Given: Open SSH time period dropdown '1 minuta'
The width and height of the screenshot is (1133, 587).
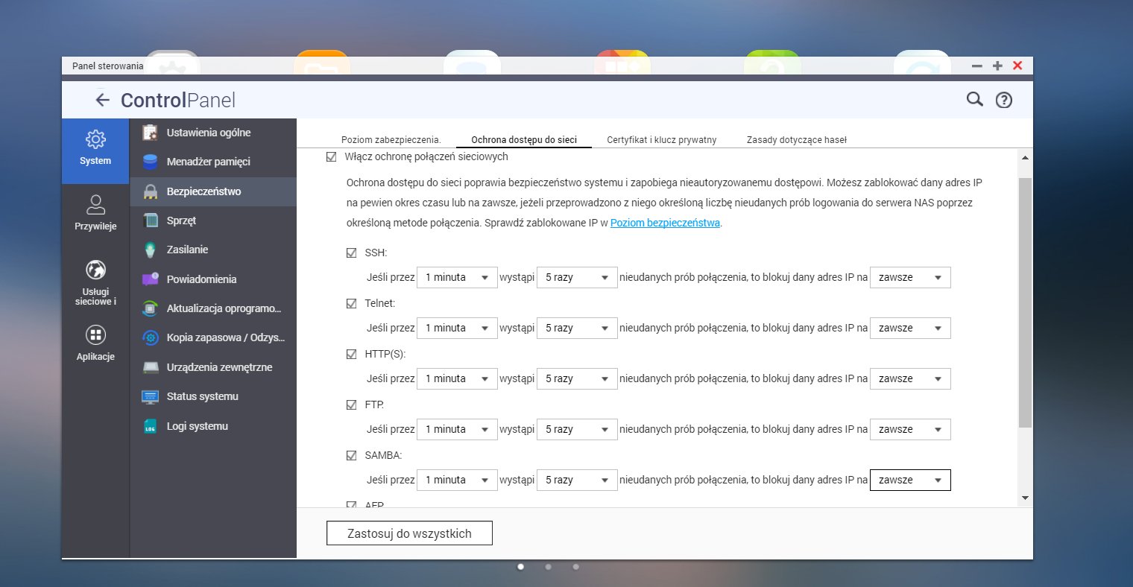Looking at the screenshot, I should point(457,277).
